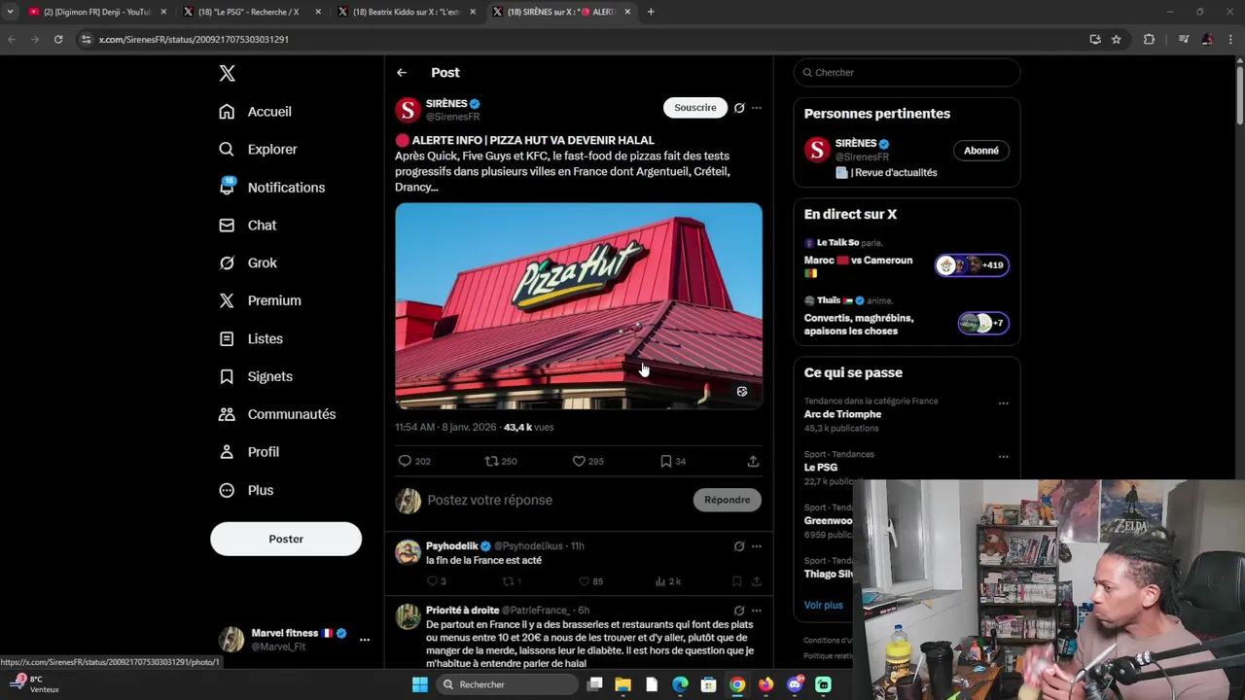
Task: Open File Explorer from taskbar
Action: click(x=623, y=684)
